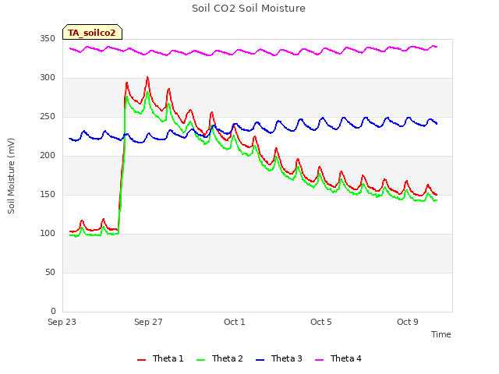Click the Oct 1 x-axis tick label

click(x=235, y=322)
